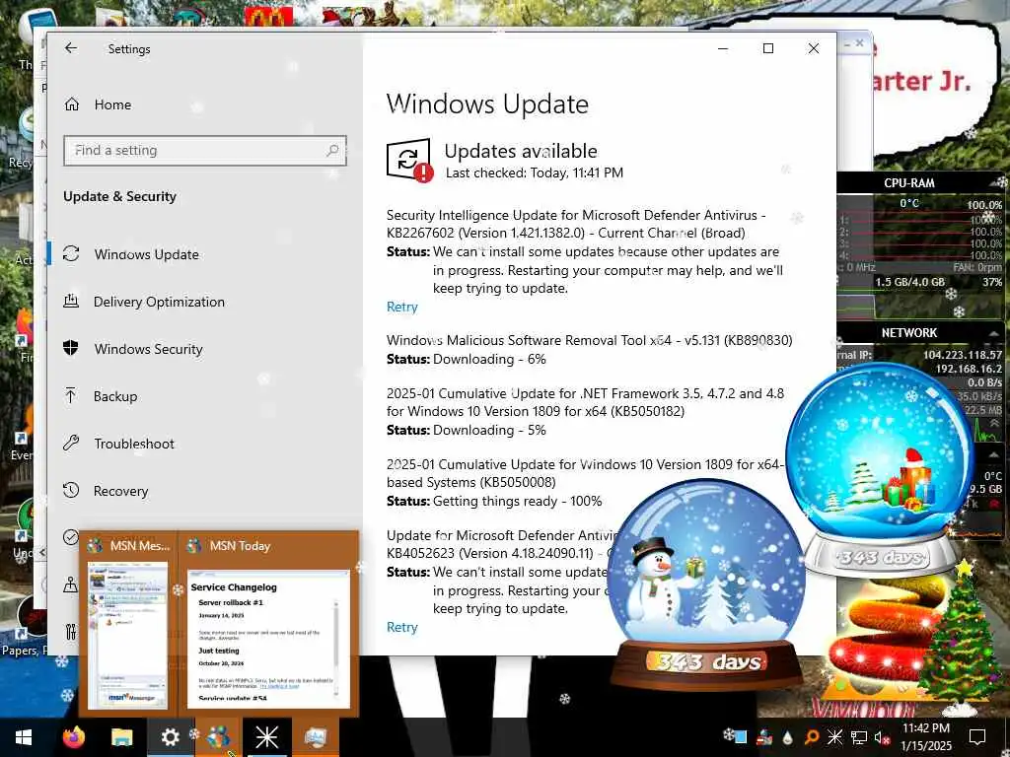Image resolution: width=1010 pixels, height=757 pixels.
Task: Click the MSN Messenger taskbar icon
Action: (x=218, y=737)
